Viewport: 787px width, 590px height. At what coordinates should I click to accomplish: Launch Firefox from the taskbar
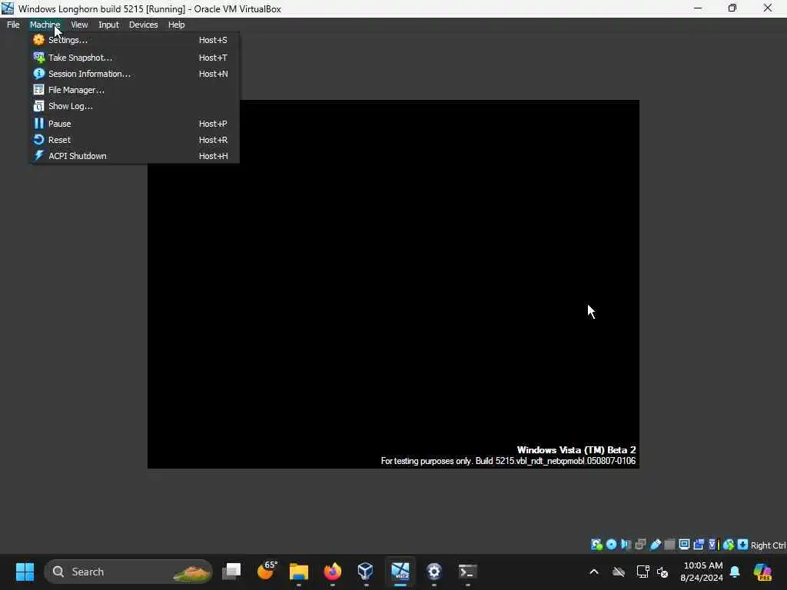point(332,572)
